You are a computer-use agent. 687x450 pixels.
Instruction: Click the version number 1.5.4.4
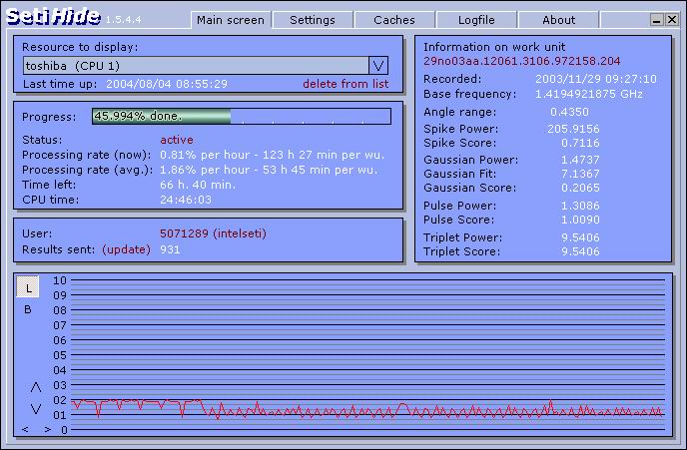point(124,20)
